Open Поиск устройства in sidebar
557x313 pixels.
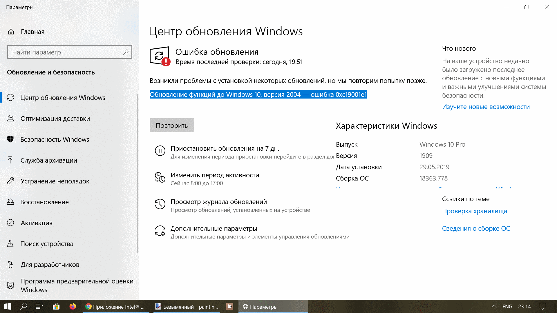[x=47, y=244]
